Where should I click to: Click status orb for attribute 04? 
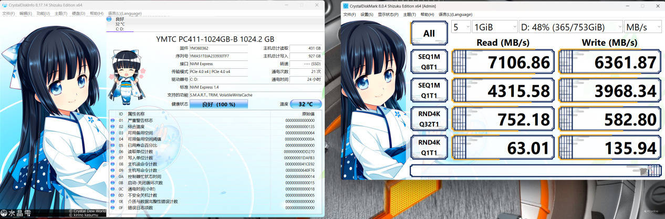click(112, 139)
